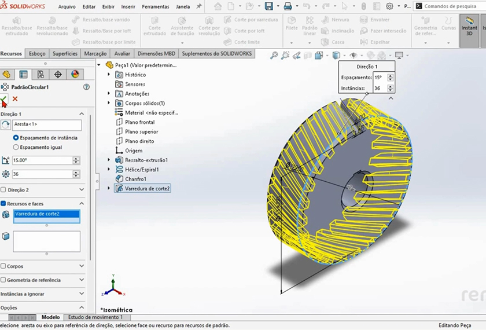Screen dimensions: 486x330
Task: Confirm the circular pattern with green checkmark
Action: [x=5, y=100]
